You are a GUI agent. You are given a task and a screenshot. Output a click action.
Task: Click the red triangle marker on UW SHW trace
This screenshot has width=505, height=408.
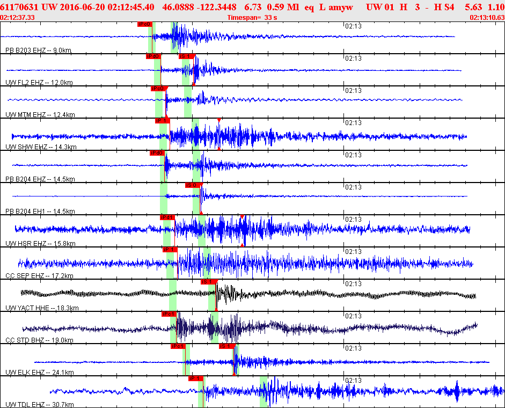219,120
